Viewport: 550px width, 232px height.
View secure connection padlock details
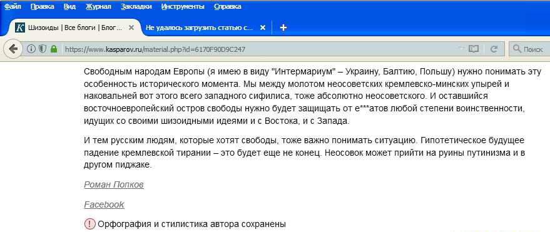click(x=54, y=49)
